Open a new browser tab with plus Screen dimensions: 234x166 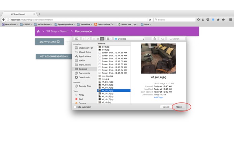tap(39, 14)
